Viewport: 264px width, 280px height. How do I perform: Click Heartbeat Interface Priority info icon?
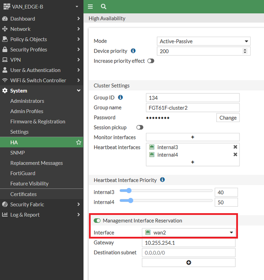click(163, 180)
